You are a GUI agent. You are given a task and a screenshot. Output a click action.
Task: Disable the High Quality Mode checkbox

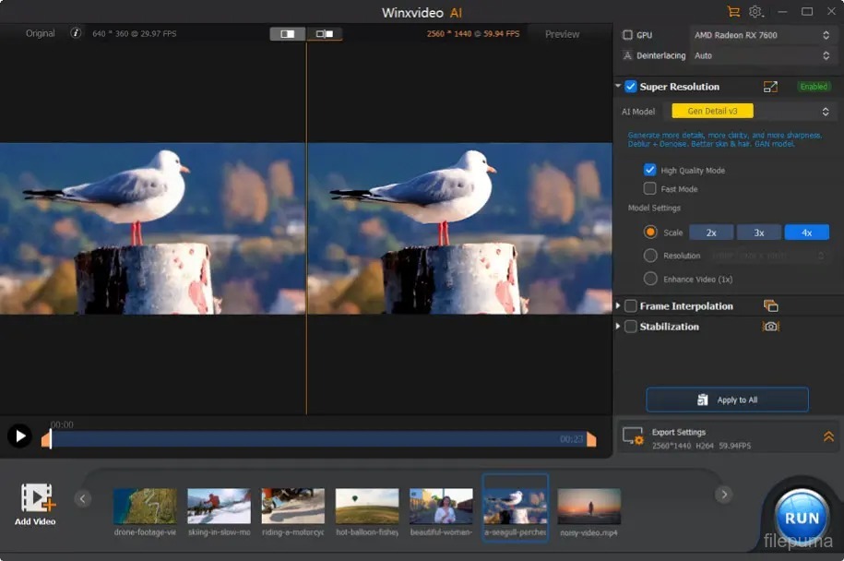650,170
